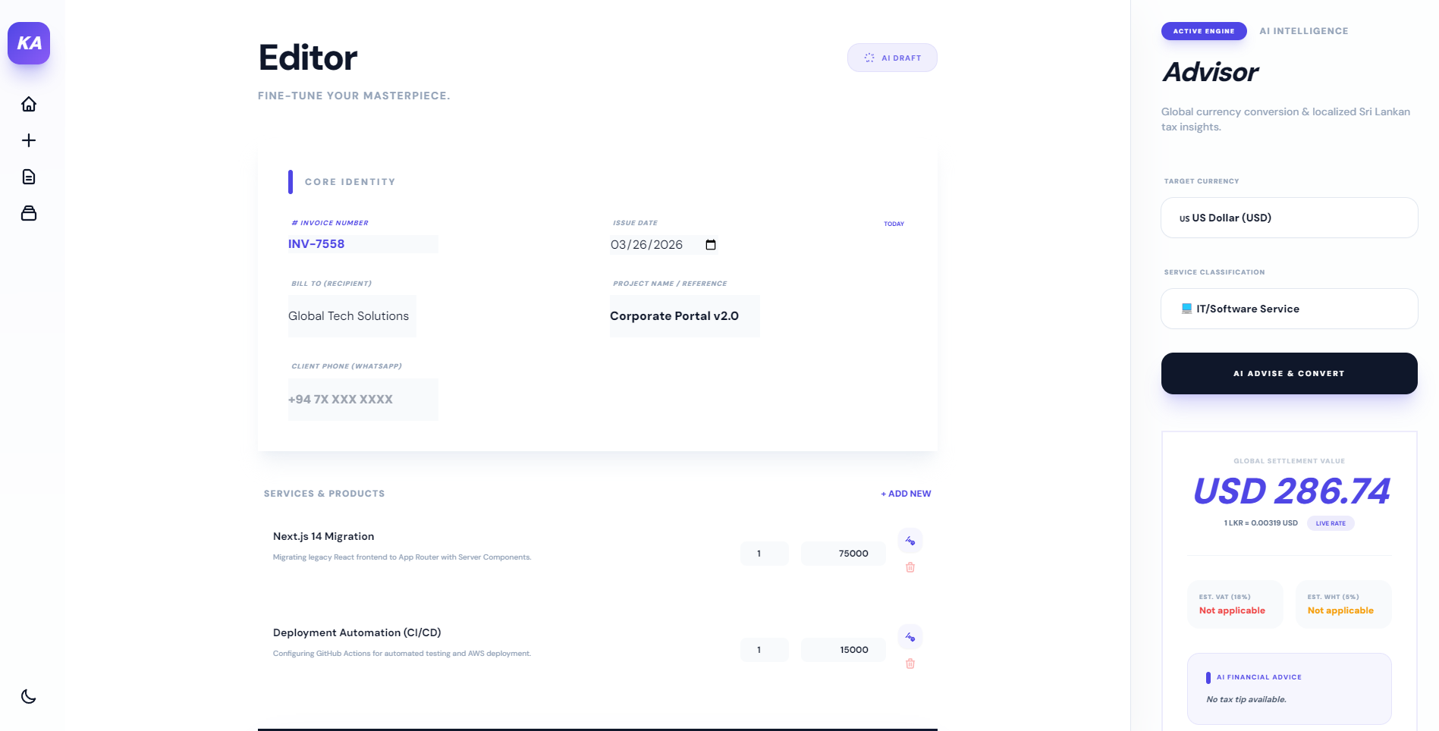Click the Est. VAT Not applicable card

coord(1235,604)
